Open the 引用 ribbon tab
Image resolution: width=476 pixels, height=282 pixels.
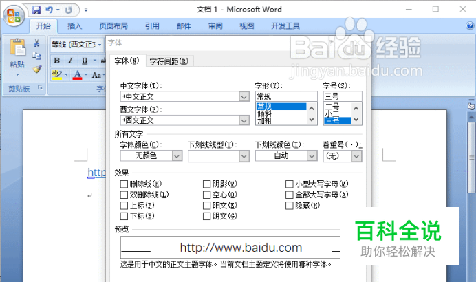(x=152, y=26)
